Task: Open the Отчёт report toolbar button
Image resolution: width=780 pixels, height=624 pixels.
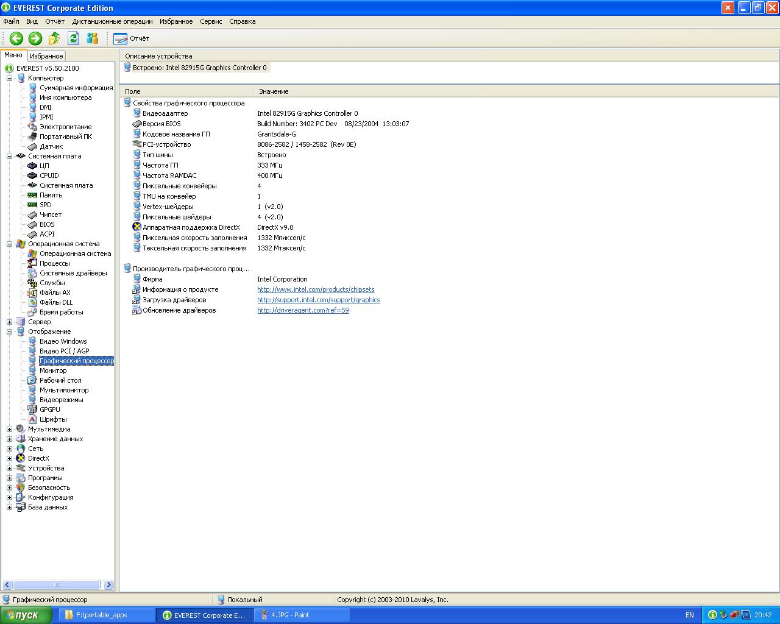Action: pyautogui.click(x=132, y=38)
